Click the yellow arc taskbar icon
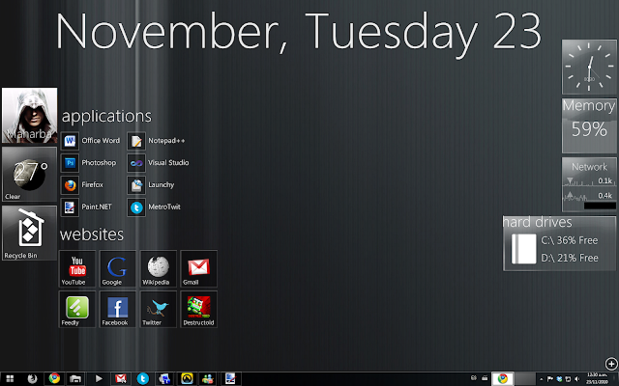The image size is (619, 386). tap(187, 379)
